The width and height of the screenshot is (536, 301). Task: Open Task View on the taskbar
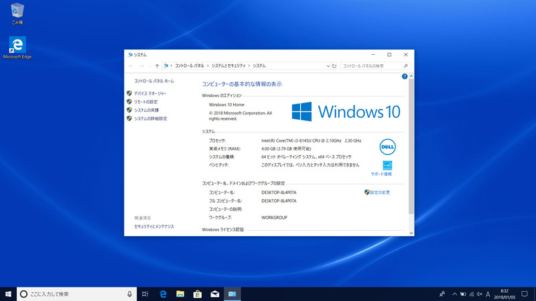pyautogui.click(x=145, y=294)
